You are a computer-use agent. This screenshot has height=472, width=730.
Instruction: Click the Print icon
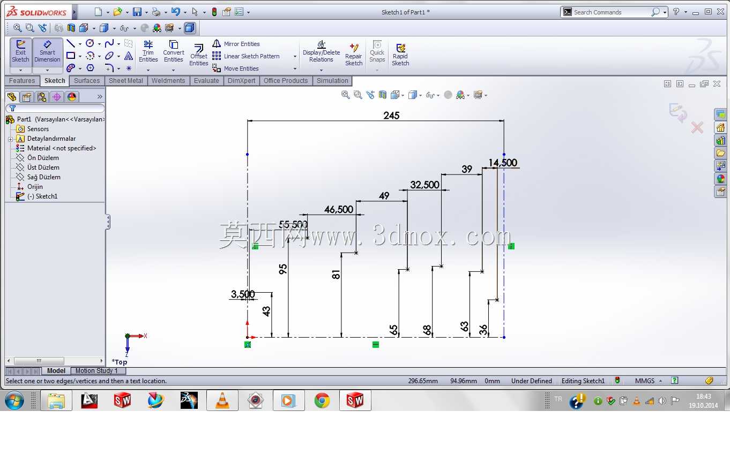[x=156, y=12]
